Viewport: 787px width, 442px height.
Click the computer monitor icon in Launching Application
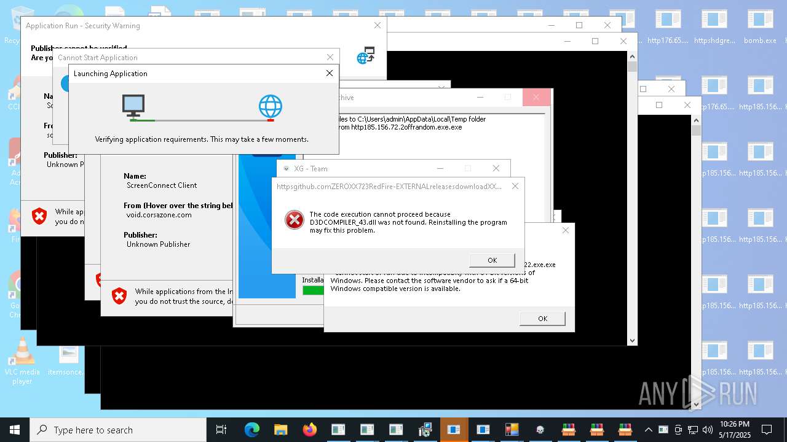[x=133, y=106]
